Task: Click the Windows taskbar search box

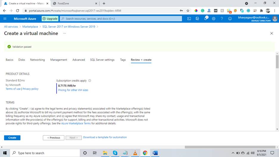Action: coord(45,153)
